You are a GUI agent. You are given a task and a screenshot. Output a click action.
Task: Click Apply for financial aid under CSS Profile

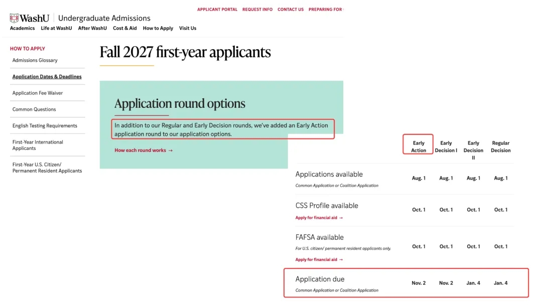[319, 218]
